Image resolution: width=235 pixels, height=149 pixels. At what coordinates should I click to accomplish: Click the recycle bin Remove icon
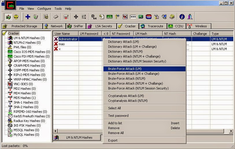click(36, 17)
